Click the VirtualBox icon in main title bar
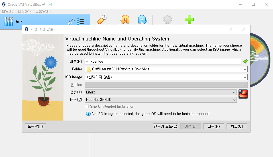The width and height of the screenshot is (273, 157). (x=4, y=4)
